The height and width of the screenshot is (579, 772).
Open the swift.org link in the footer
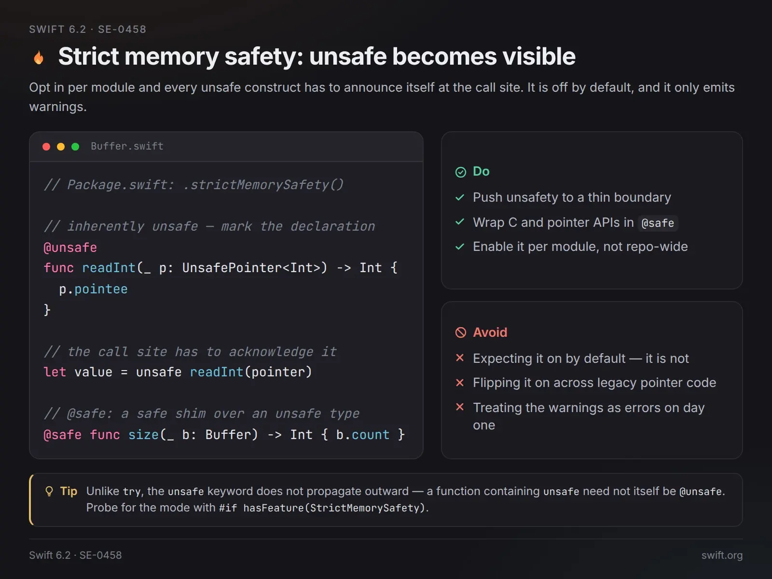(x=722, y=555)
